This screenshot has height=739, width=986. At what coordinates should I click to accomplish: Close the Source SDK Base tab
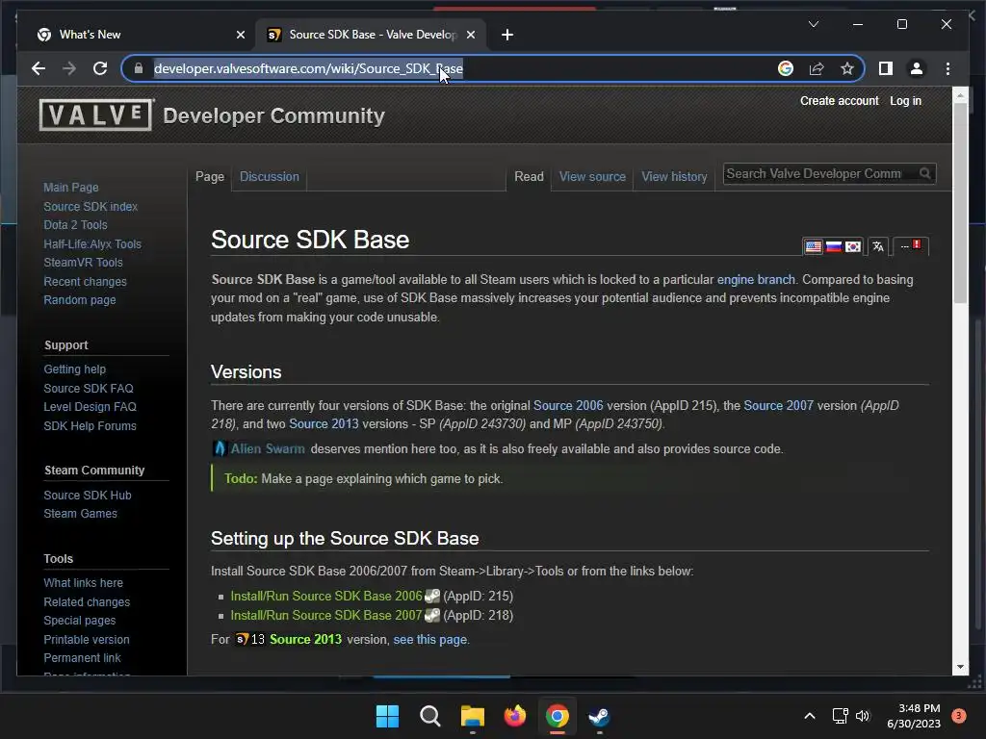tap(470, 35)
